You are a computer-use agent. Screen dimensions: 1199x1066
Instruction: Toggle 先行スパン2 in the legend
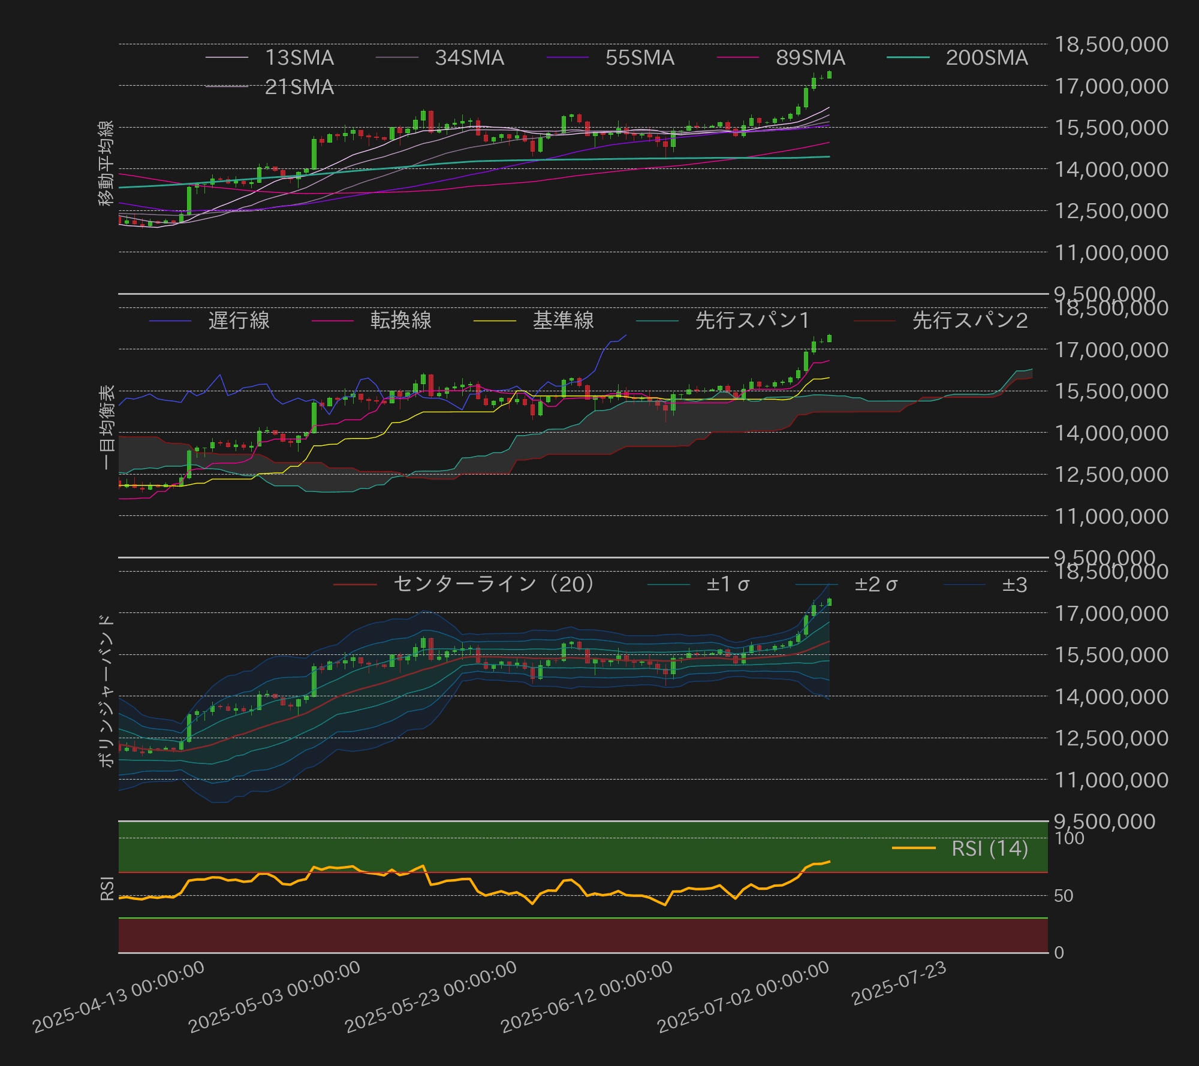pyautogui.click(x=969, y=321)
